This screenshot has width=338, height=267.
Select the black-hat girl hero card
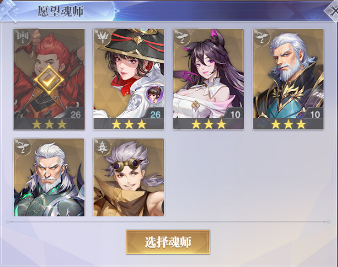[x=129, y=79]
